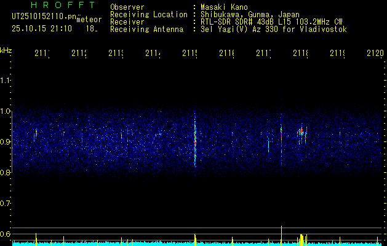
Task: Click the observer name Masaki Kano
Action: 224,7
